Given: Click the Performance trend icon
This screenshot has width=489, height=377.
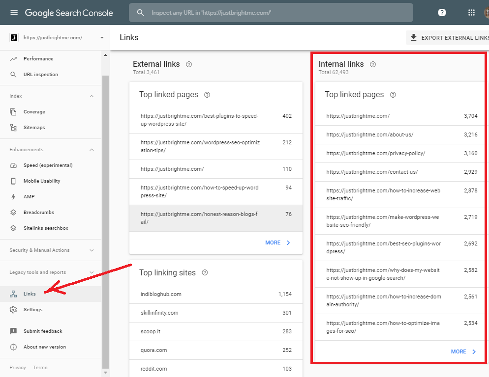Looking at the screenshot, I should pyautogui.click(x=13, y=59).
